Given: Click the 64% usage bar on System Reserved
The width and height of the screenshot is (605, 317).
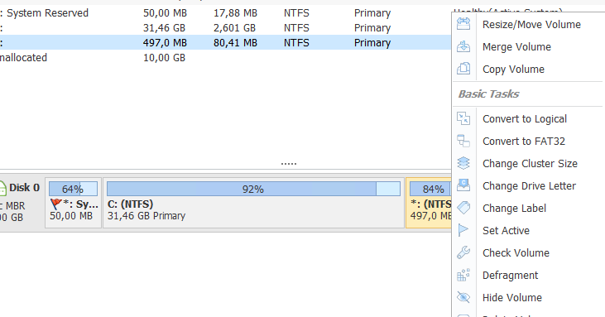Looking at the screenshot, I should tap(73, 189).
